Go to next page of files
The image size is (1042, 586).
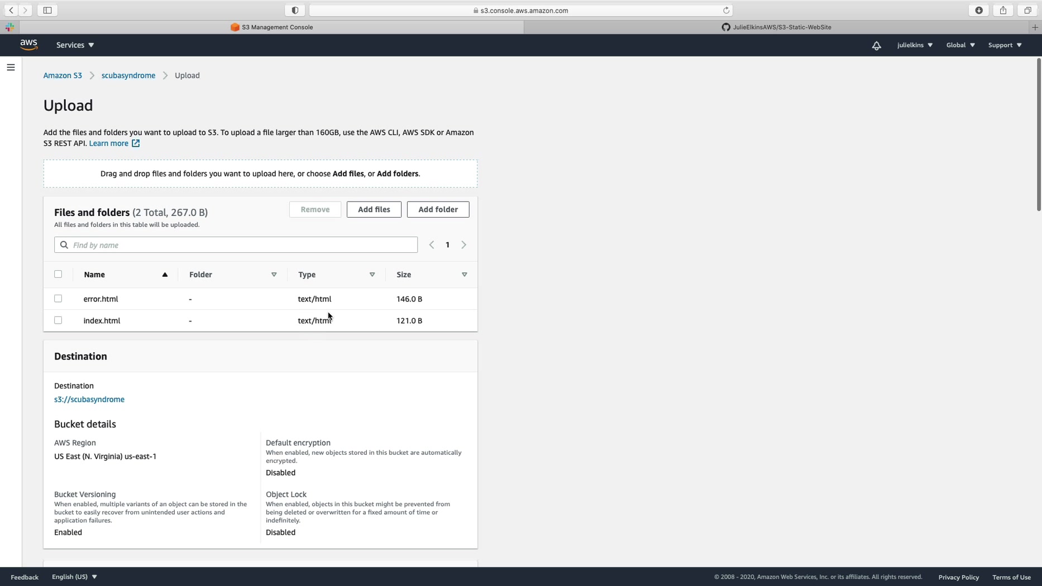[x=463, y=245]
